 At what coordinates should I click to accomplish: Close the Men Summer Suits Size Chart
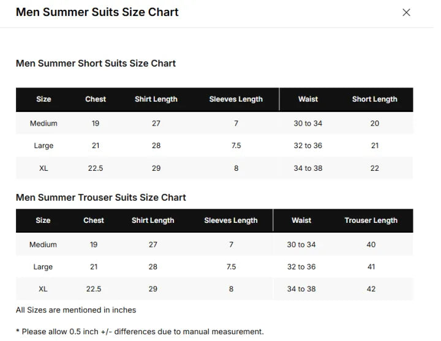(x=406, y=12)
